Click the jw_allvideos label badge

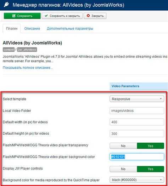point(27,50)
